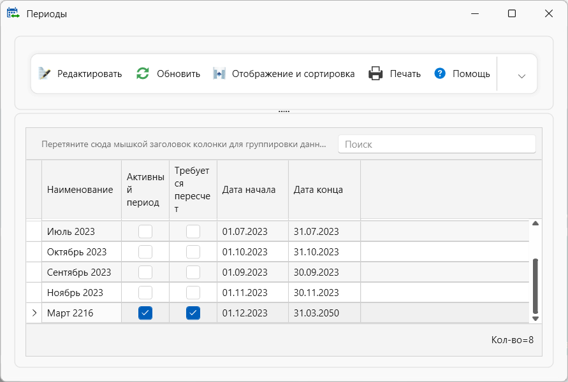
Task: Select the Сентябрь 2023 name cell
Action: click(82, 272)
